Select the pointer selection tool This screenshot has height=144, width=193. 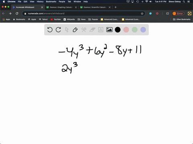coord(67,30)
